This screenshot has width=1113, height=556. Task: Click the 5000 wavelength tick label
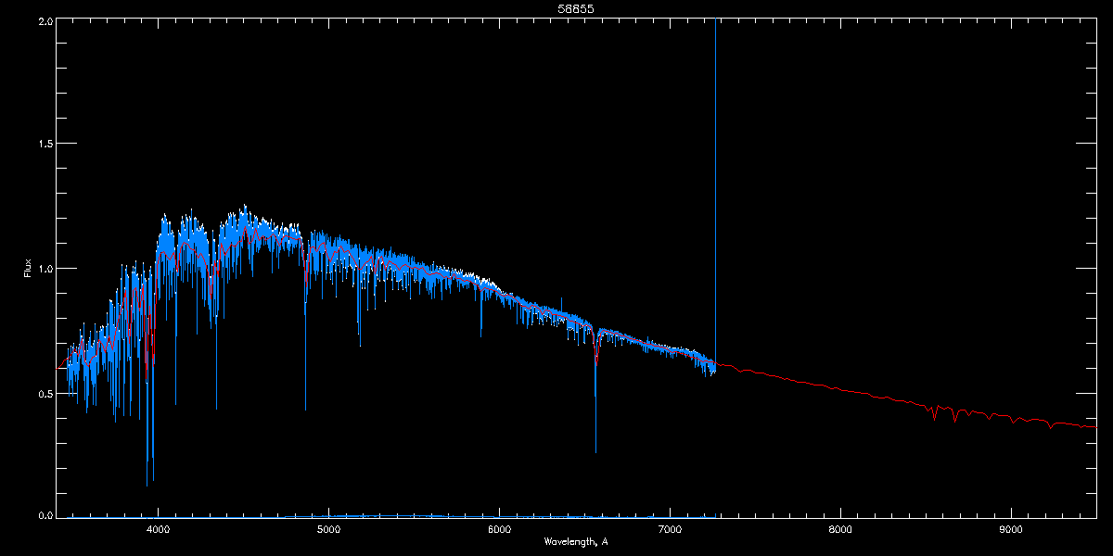[x=328, y=530]
